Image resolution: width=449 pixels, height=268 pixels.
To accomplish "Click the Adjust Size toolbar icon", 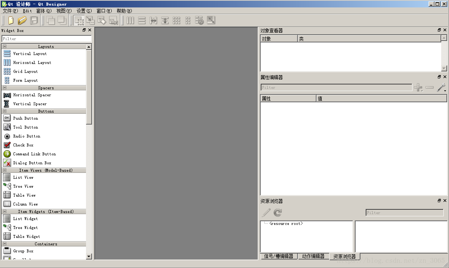I will 211,20.
